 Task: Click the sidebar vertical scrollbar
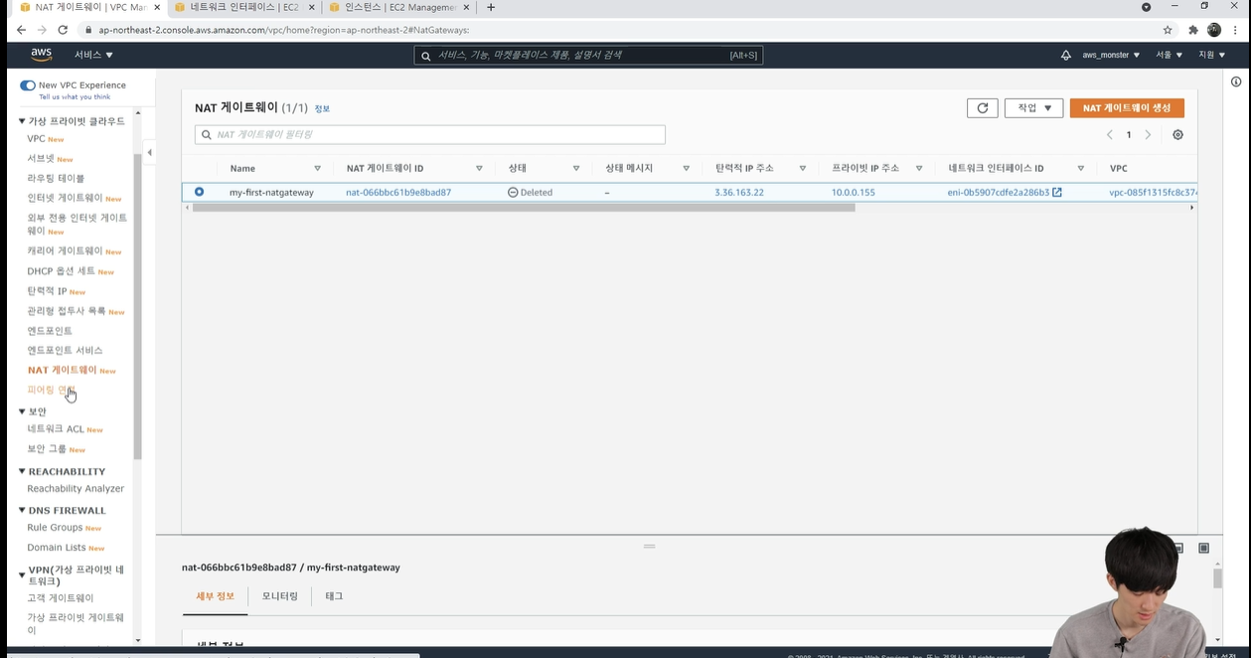pos(137,308)
